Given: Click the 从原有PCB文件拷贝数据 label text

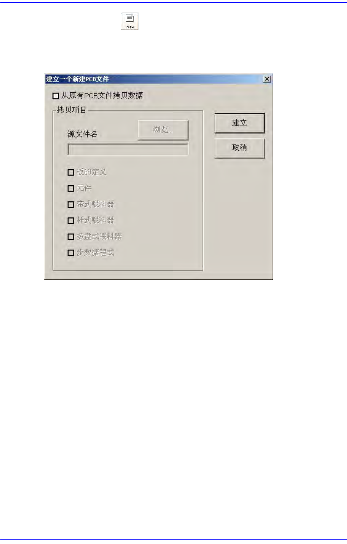Looking at the screenshot, I should [x=102, y=96].
